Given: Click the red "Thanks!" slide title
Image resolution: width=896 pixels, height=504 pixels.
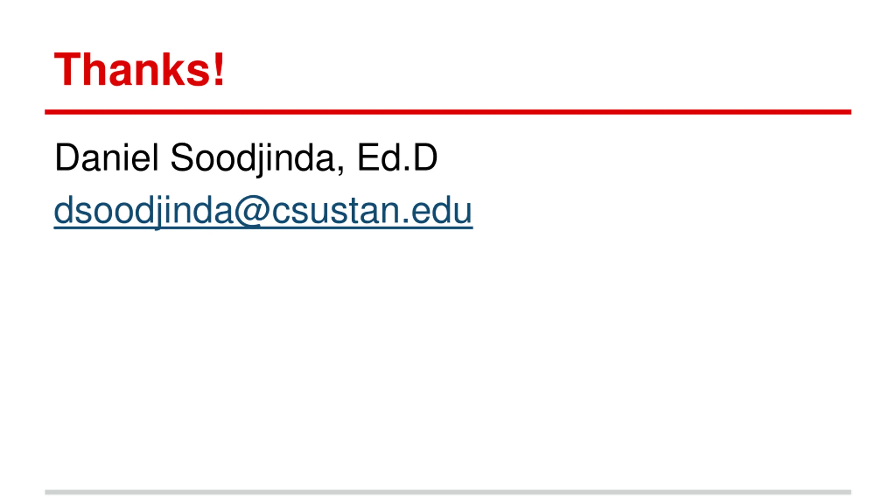Looking at the screenshot, I should (139, 69).
